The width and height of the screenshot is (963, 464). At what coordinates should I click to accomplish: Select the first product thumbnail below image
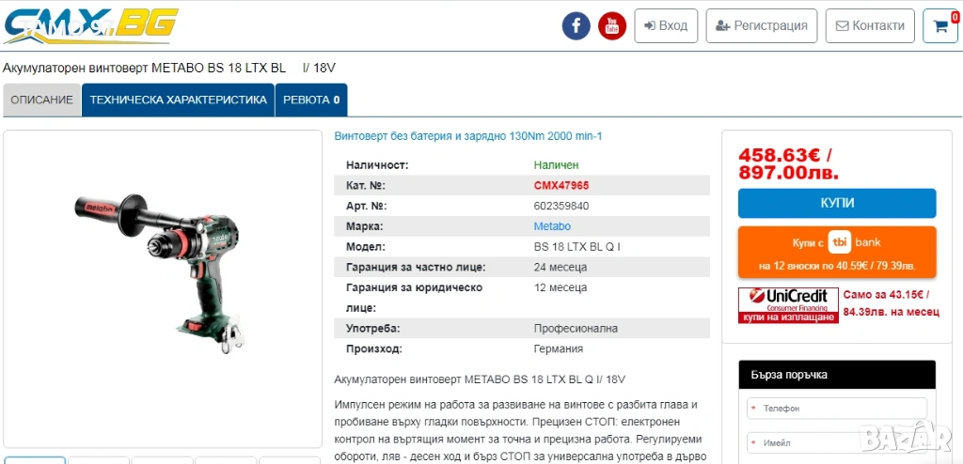(35, 459)
